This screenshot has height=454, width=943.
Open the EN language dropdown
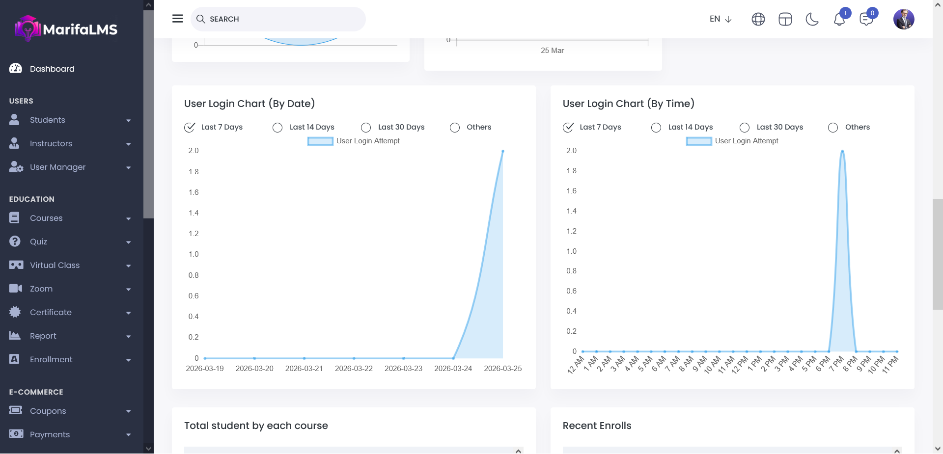tap(720, 19)
